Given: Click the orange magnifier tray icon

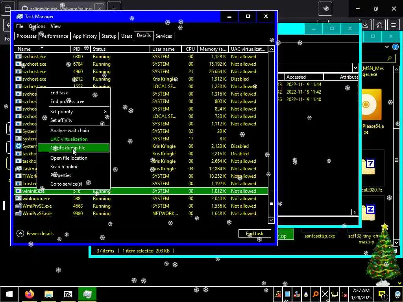Looking at the screenshot, I should point(316,294).
